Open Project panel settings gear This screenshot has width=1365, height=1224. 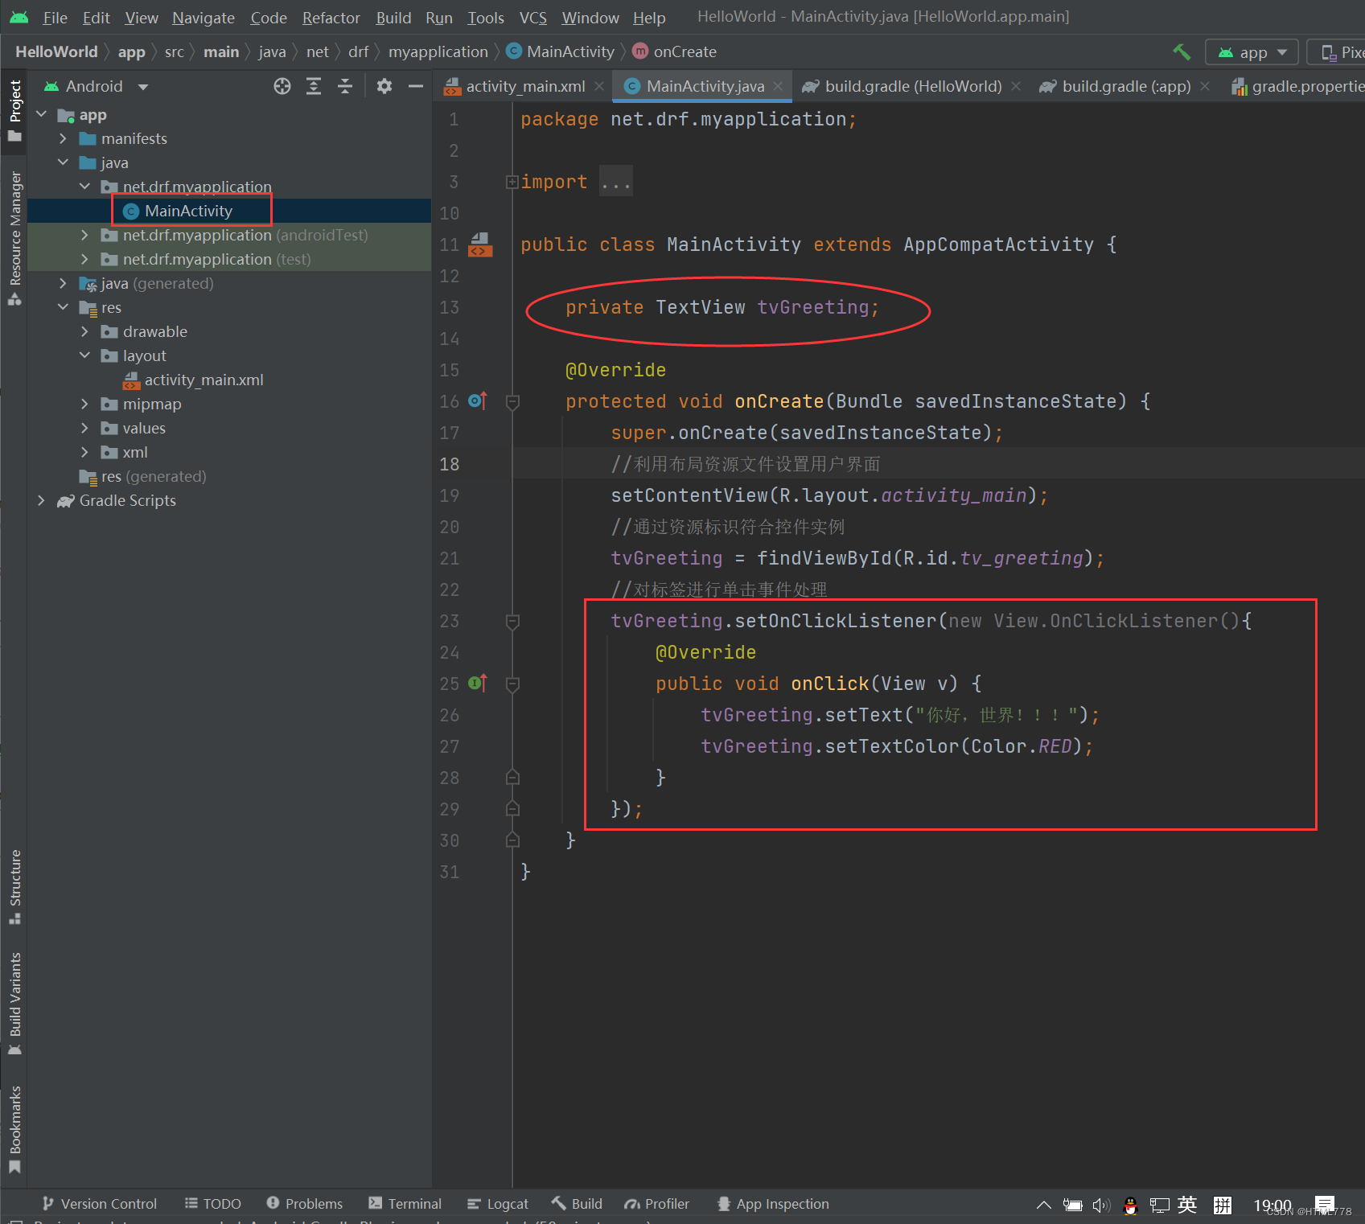click(384, 86)
